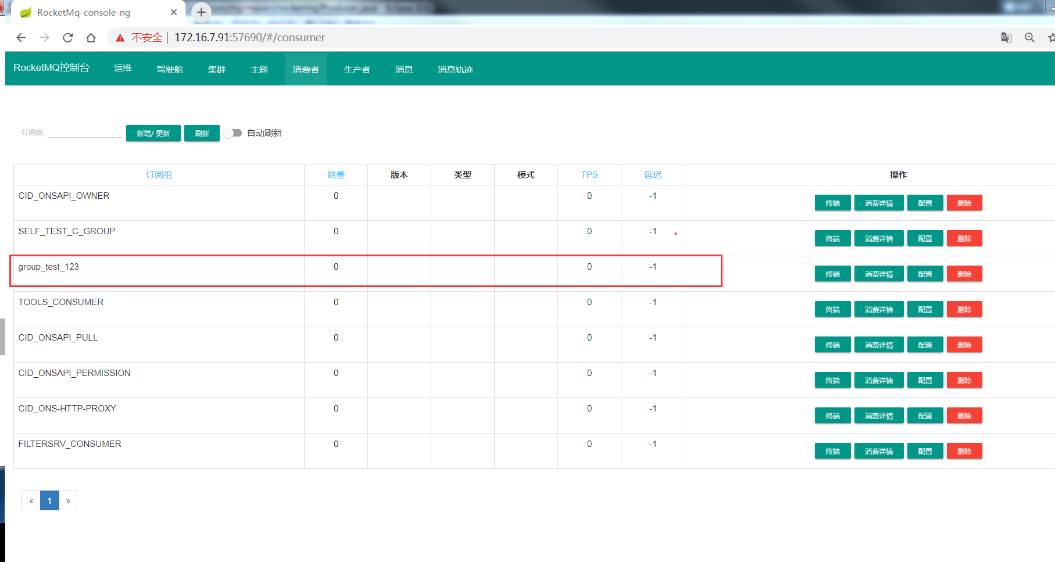View 消费详情 for CID_ONSAPI_OWNER
1055x562 pixels.
pyautogui.click(x=879, y=203)
